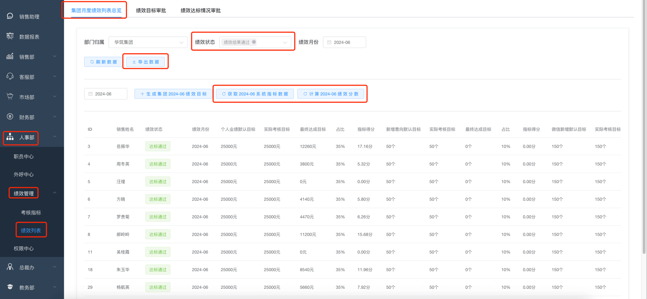Remove the 绩效结果通过 filter tag
The image size is (647, 299).
pyautogui.click(x=254, y=42)
